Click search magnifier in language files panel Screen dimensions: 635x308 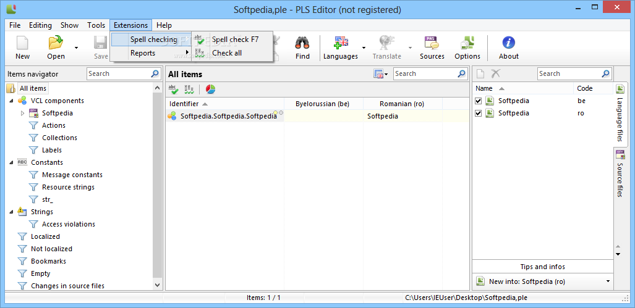pos(605,73)
